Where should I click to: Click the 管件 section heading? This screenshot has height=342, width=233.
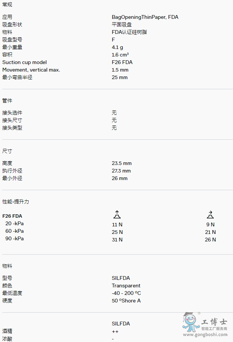click(7, 101)
